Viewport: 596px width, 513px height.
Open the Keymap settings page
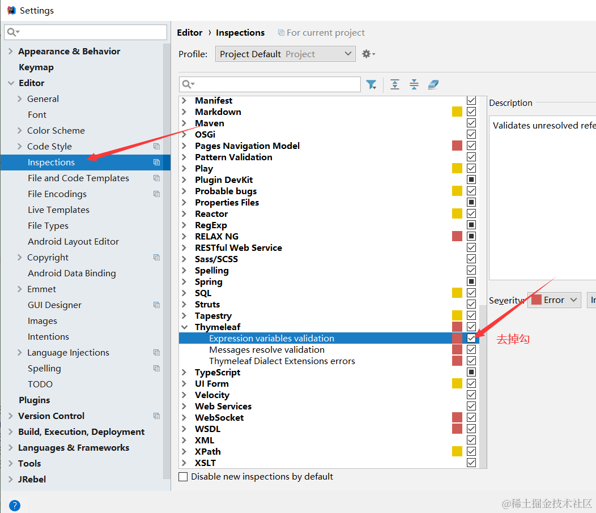pos(36,67)
